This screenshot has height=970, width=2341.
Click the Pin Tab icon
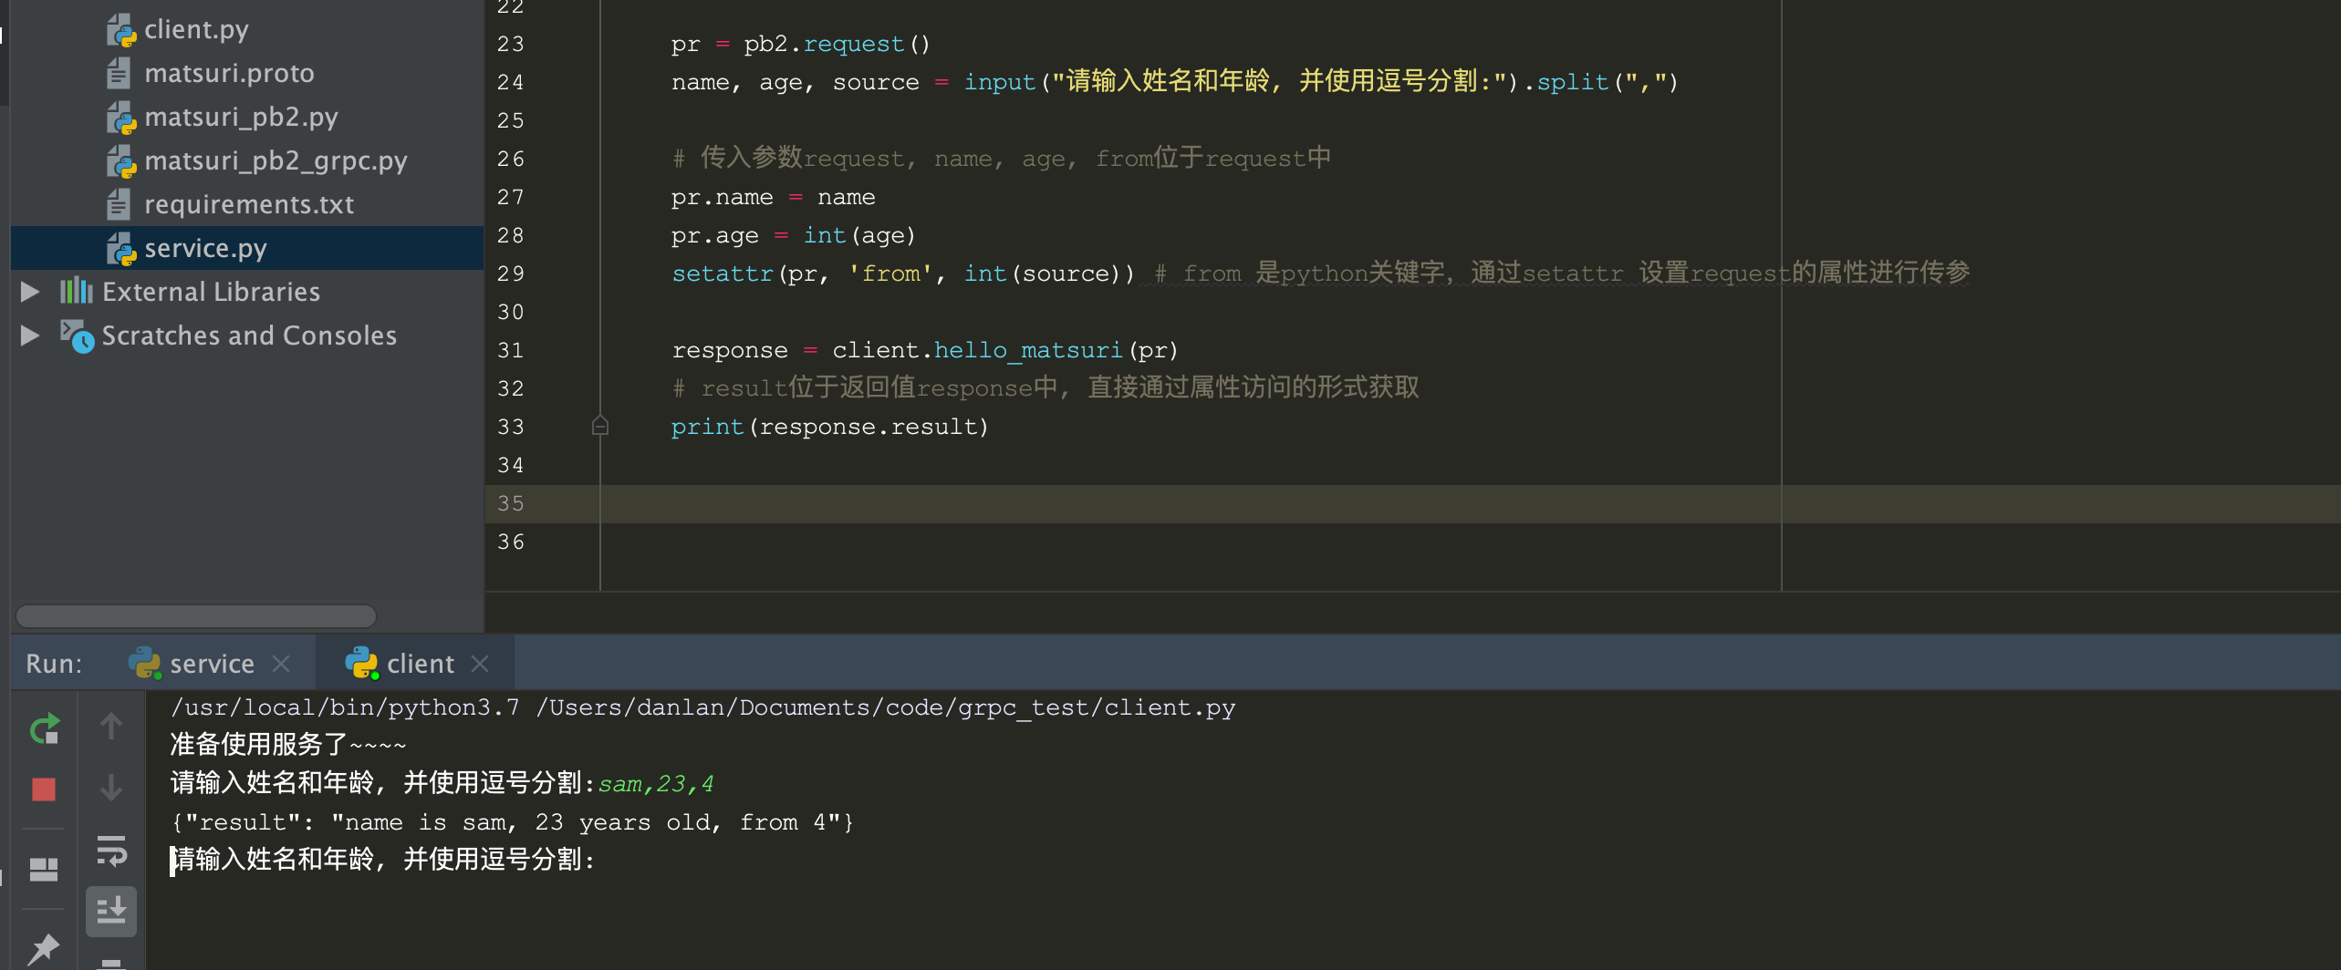pyautogui.click(x=44, y=949)
